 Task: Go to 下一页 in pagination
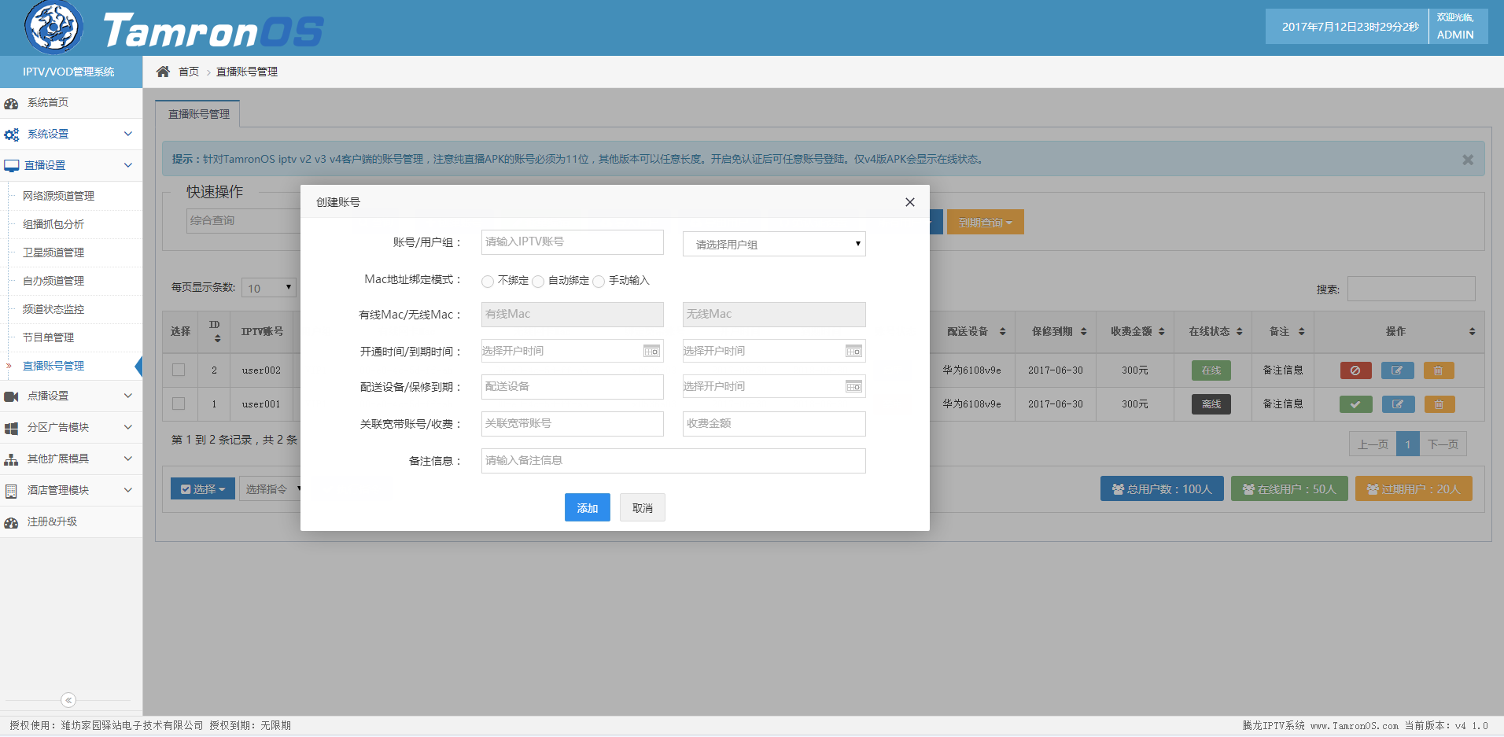1443,444
